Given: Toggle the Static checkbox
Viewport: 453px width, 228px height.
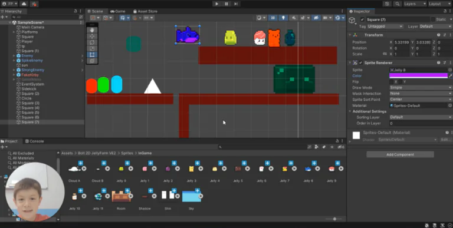Looking at the screenshot, I should point(433,19).
